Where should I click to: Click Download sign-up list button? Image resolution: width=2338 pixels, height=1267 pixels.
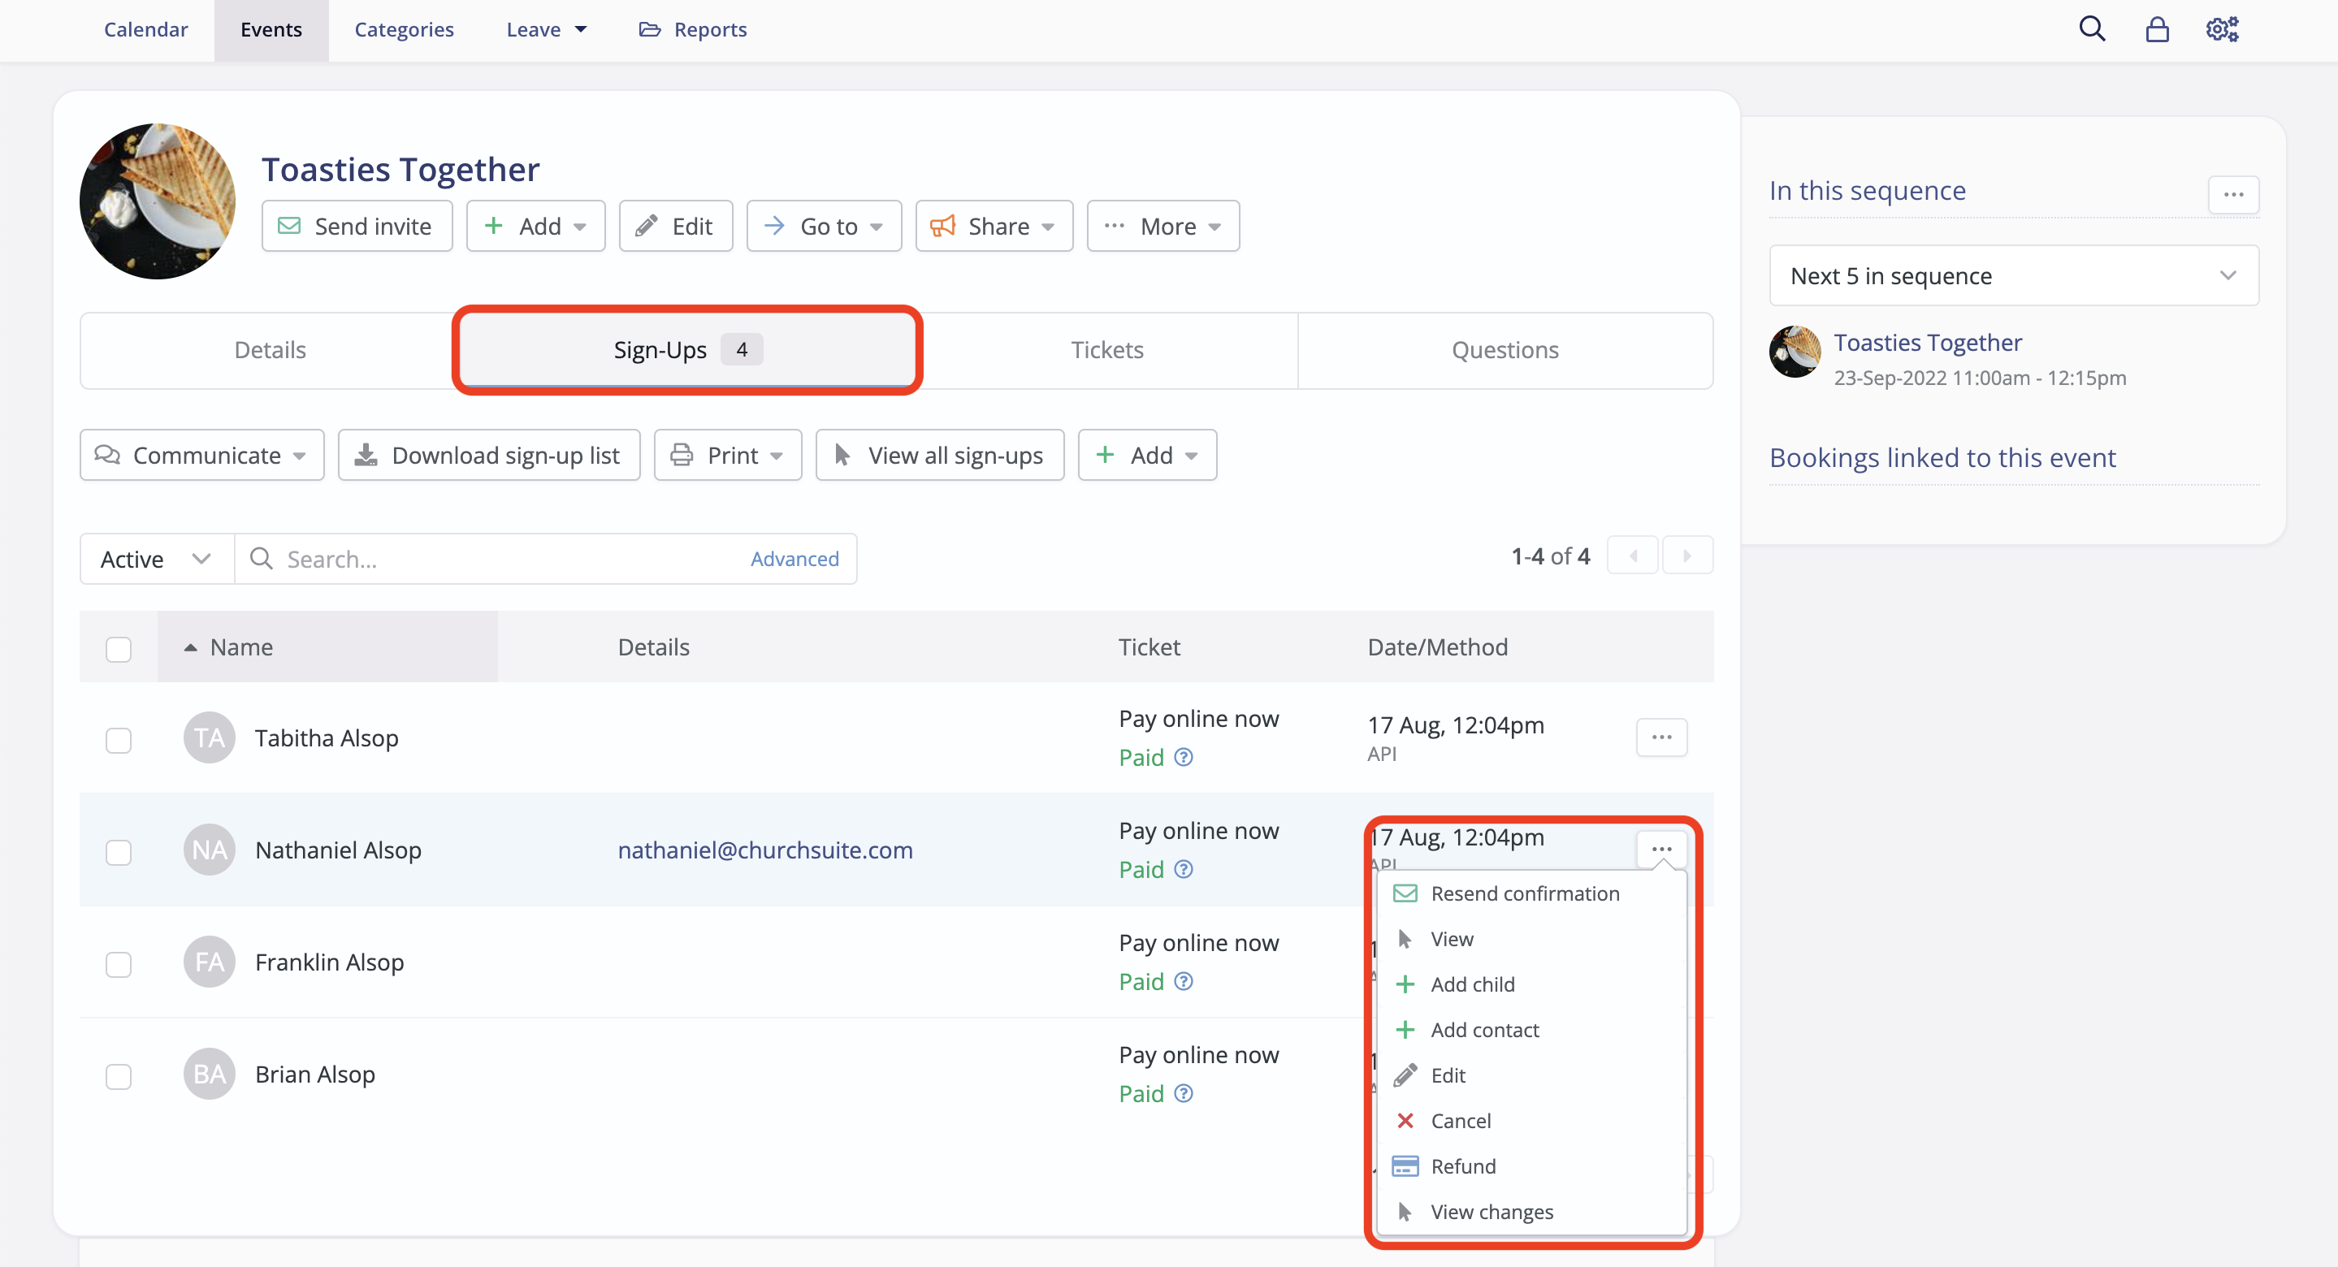click(x=489, y=456)
